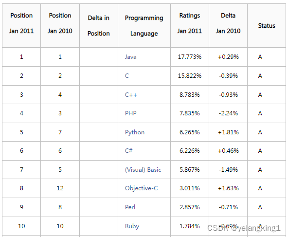Follow the (Visual) Basic link
This screenshot has width=288, height=237.
(x=143, y=170)
